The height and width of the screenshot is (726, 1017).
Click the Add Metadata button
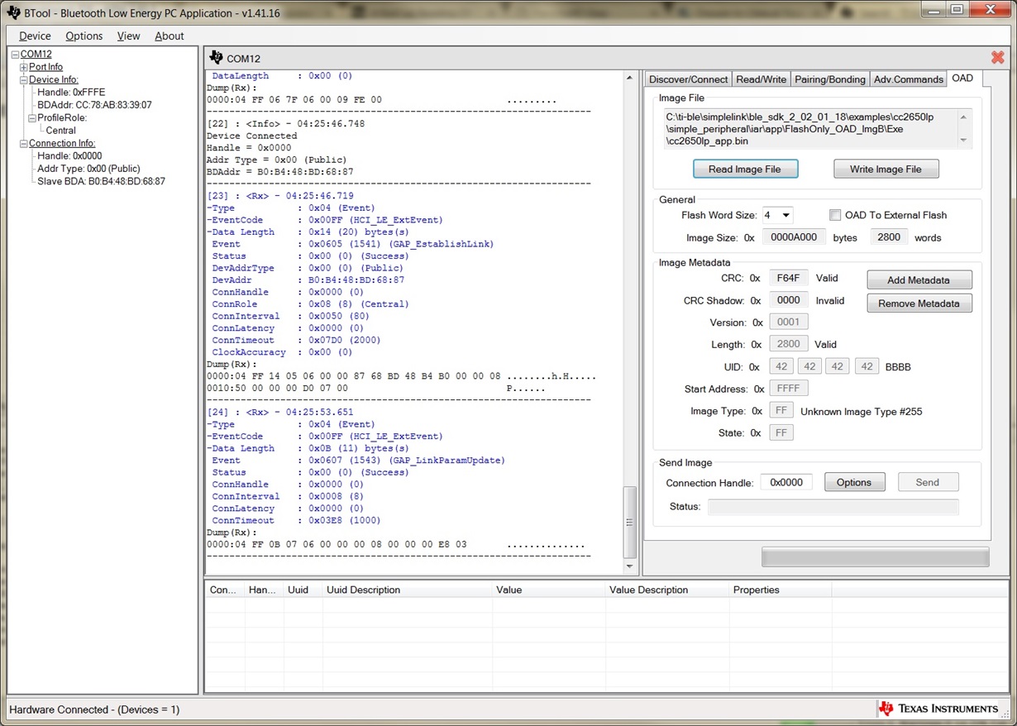pos(919,279)
